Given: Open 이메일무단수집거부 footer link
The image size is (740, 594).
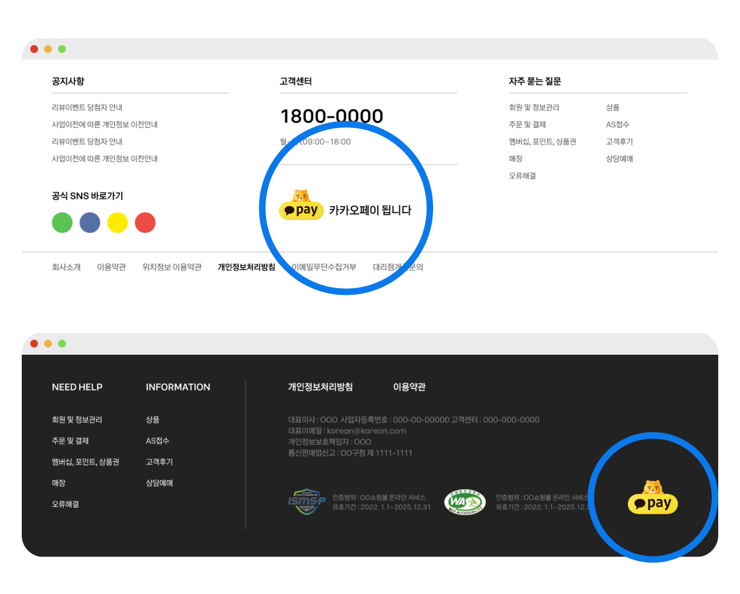Looking at the screenshot, I should [324, 267].
